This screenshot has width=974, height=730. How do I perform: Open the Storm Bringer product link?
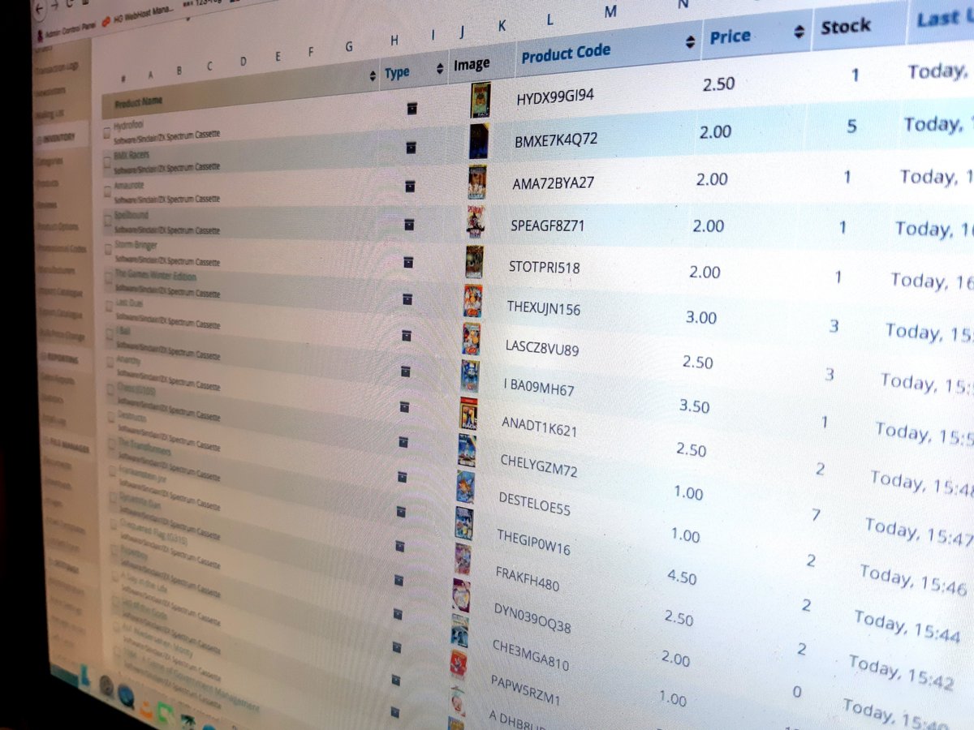[137, 246]
